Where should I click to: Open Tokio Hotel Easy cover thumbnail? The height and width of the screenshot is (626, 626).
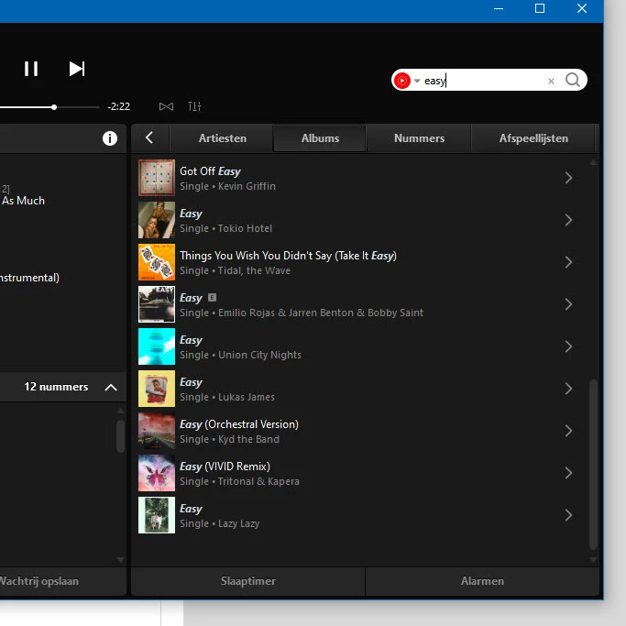pyautogui.click(x=157, y=220)
